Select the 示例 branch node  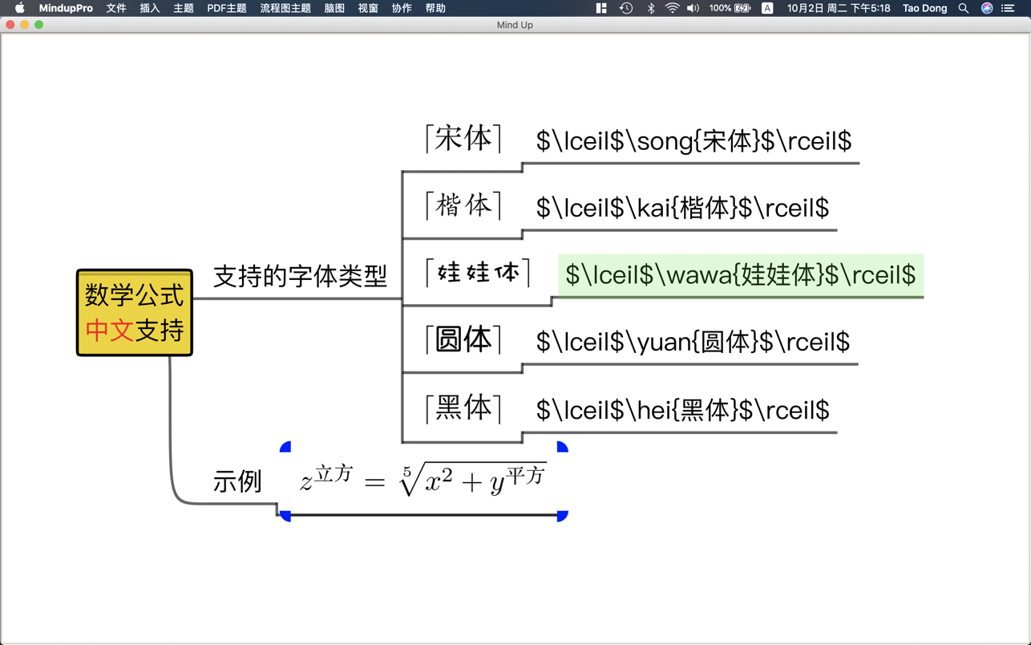tap(237, 481)
